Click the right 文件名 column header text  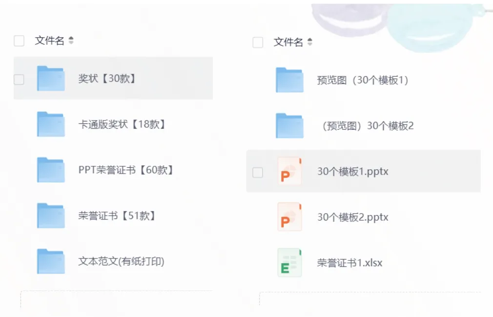pos(288,42)
